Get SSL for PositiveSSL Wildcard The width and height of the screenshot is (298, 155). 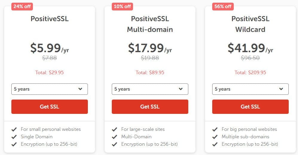[x=250, y=107]
